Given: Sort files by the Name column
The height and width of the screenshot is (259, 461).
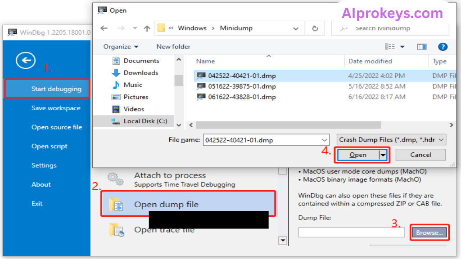Looking at the screenshot, I should 205,61.
